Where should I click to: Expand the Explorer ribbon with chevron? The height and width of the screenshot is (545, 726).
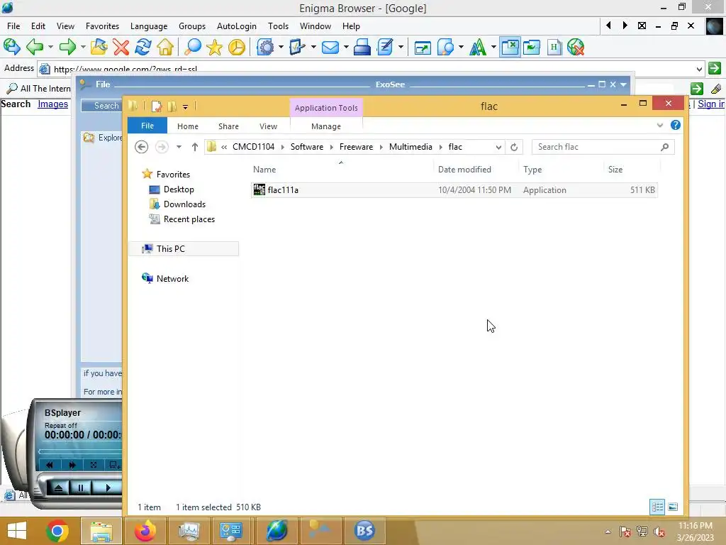660,125
